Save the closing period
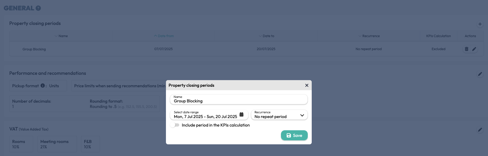488x156 pixels. tap(294, 135)
